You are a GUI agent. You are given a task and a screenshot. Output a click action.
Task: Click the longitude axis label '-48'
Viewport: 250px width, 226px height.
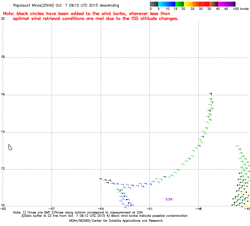[x=198, y=209]
